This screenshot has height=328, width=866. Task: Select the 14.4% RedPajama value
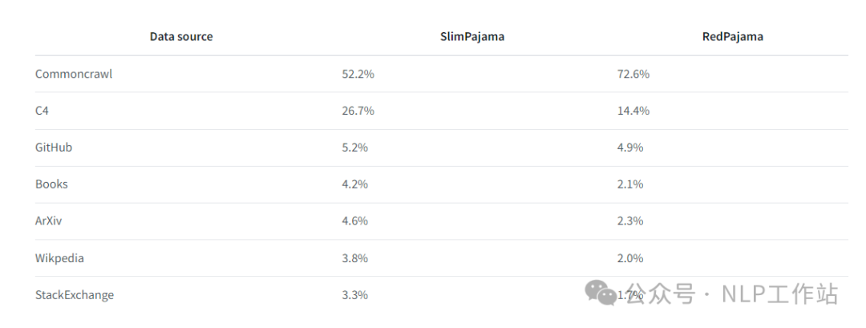633,111
